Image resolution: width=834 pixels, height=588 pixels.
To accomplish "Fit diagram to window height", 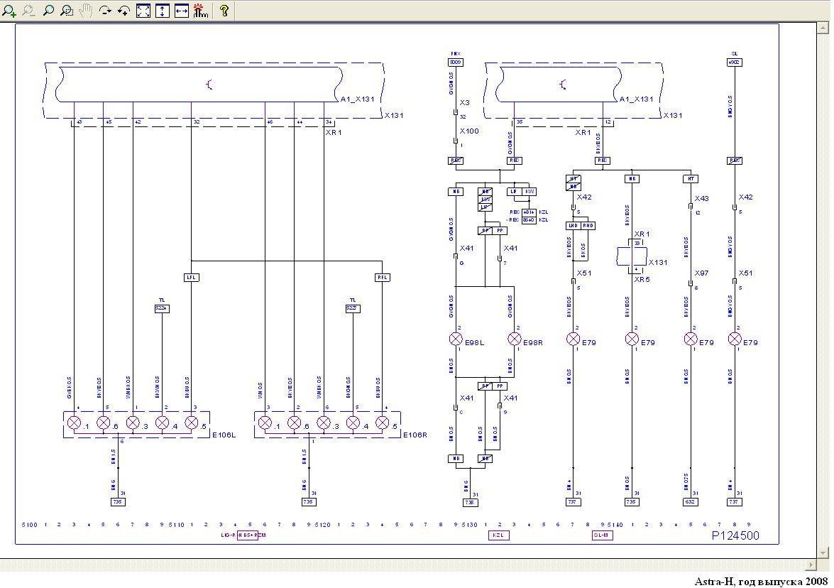I will (163, 11).
